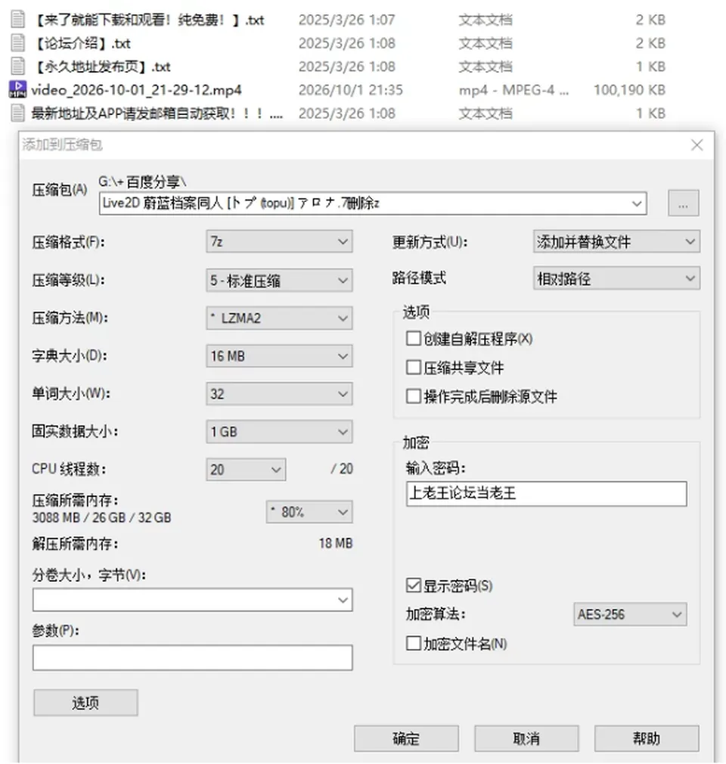
Task: Open the 固实数据大小 1 GB dropdown
Action: tap(279, 432)
